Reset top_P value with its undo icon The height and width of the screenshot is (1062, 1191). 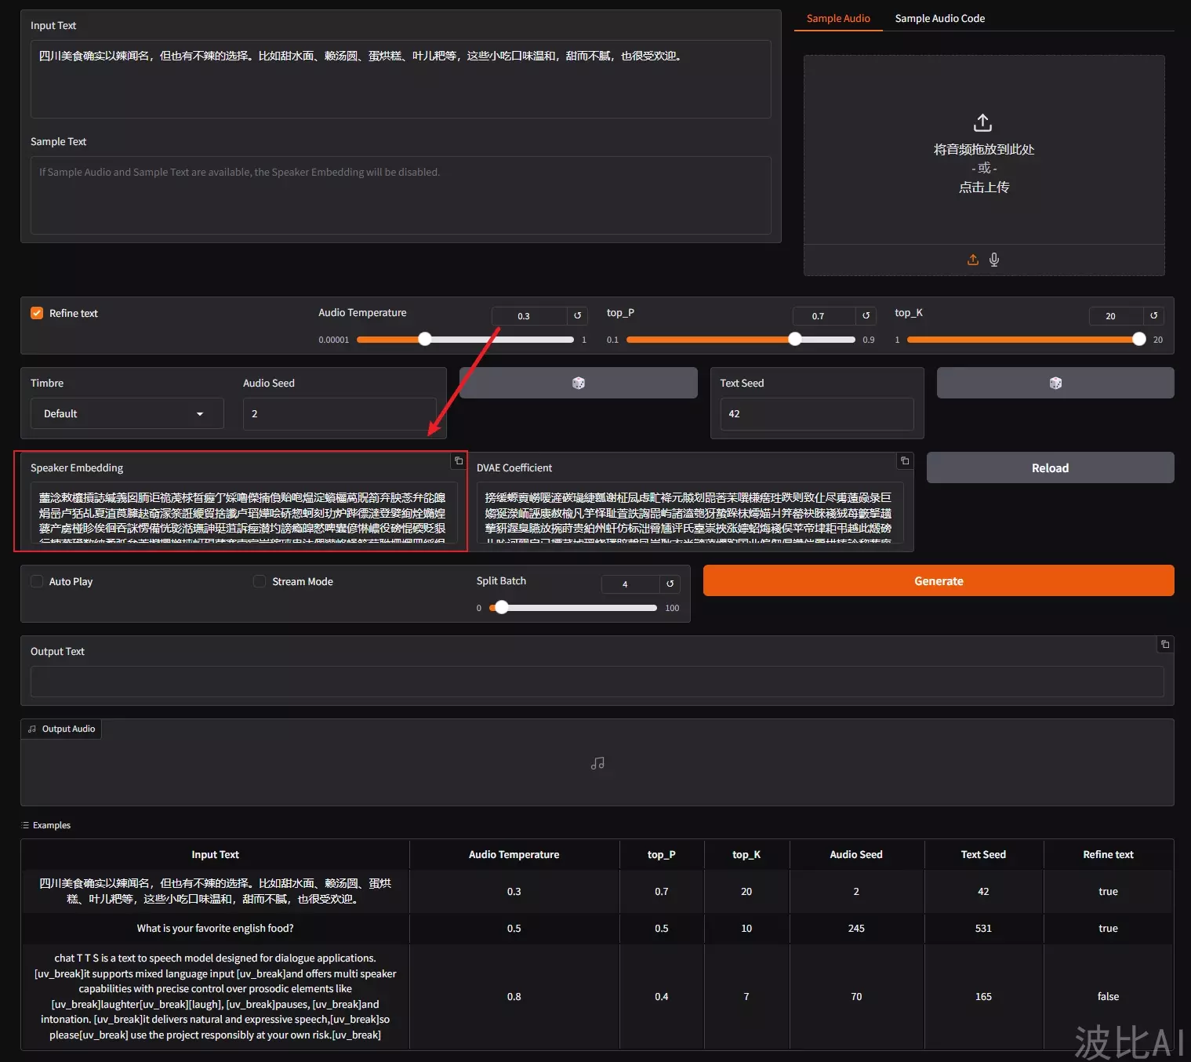click(866, 315)
